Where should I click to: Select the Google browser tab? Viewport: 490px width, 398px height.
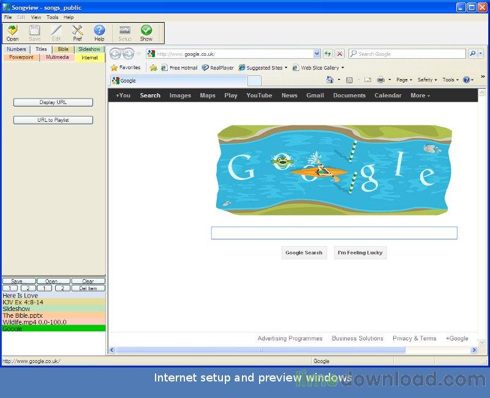pyautogui.click(x=178, y=81)
